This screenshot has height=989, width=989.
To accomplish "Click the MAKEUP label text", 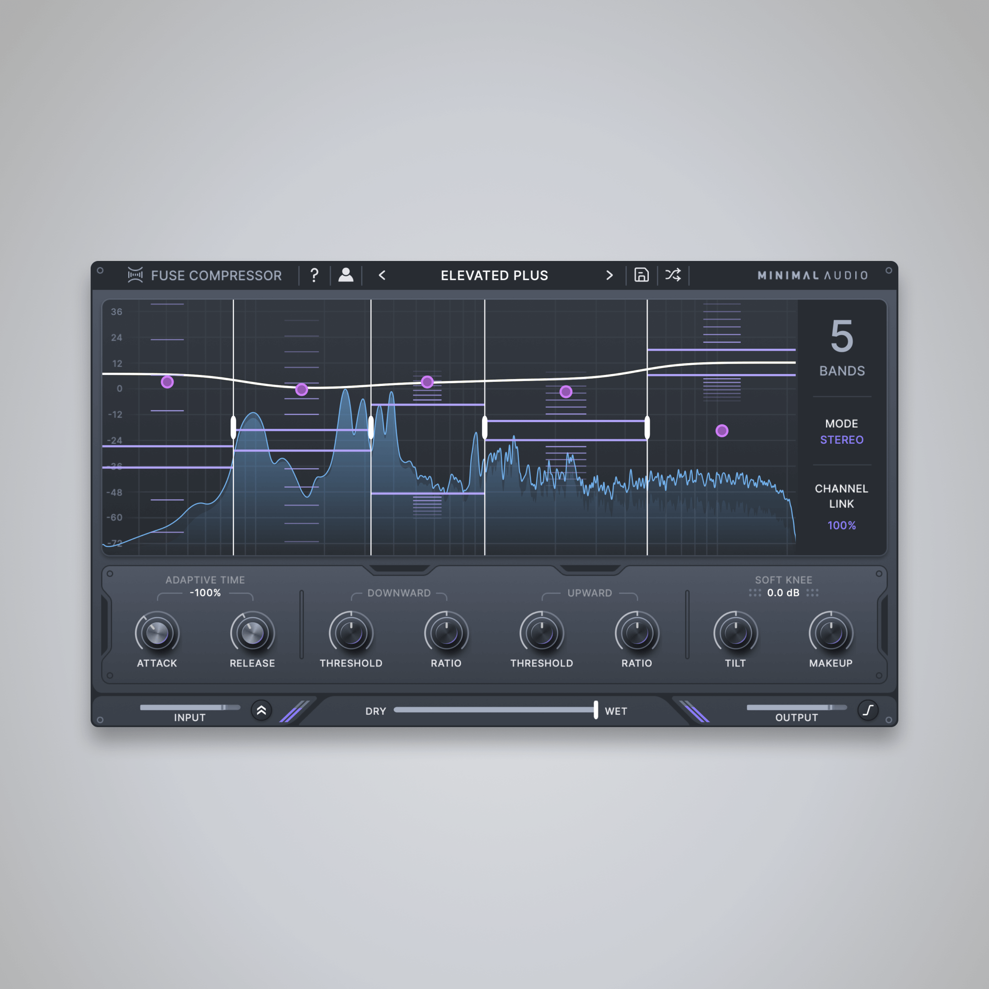I will (x=831, y=663).
